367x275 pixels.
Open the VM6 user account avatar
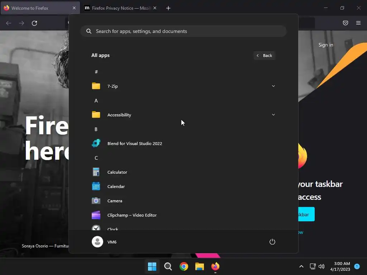(x=97, y=242)
